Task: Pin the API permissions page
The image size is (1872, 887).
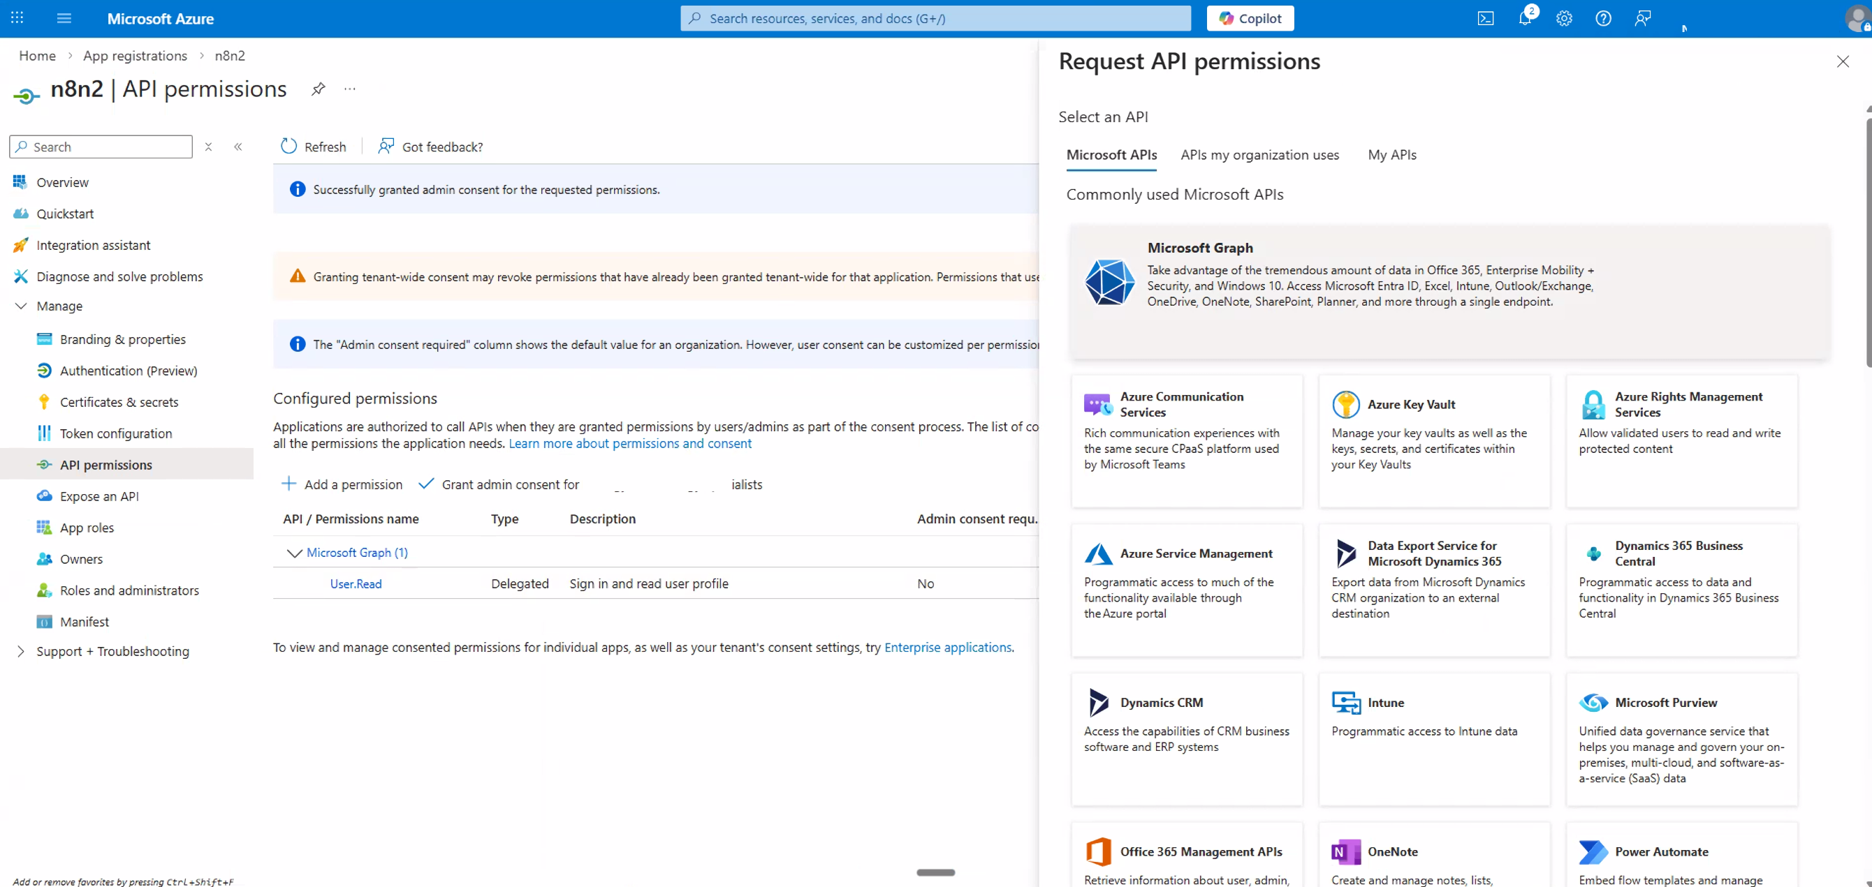Action: [319, 89]
